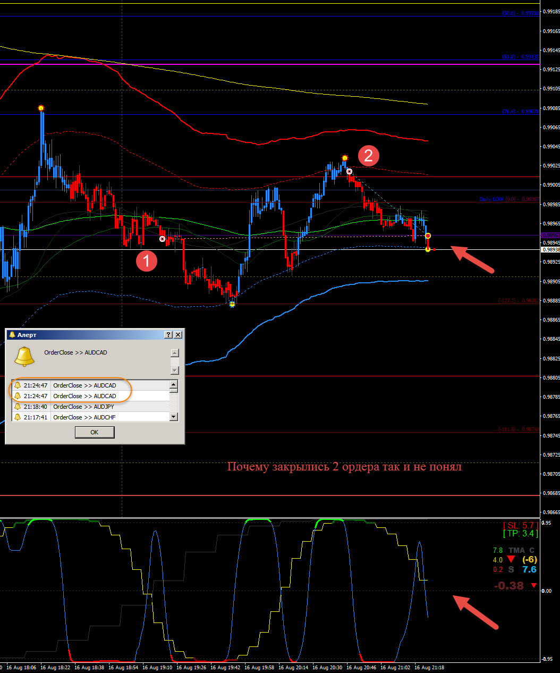The image size is (560, 673).
Task: Click the yellow (-6) indicator value
Action: pyautogui.click(x=530, y=559)
